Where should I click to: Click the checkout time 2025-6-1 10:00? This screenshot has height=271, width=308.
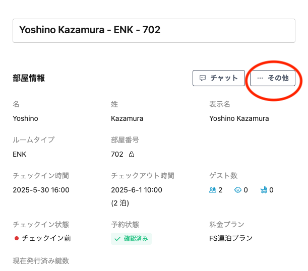(137, 190)
